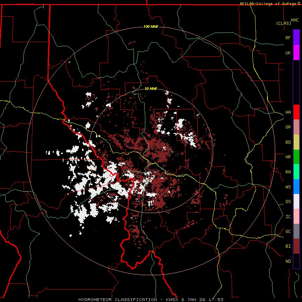Click the ND legend label

[288, 261]
